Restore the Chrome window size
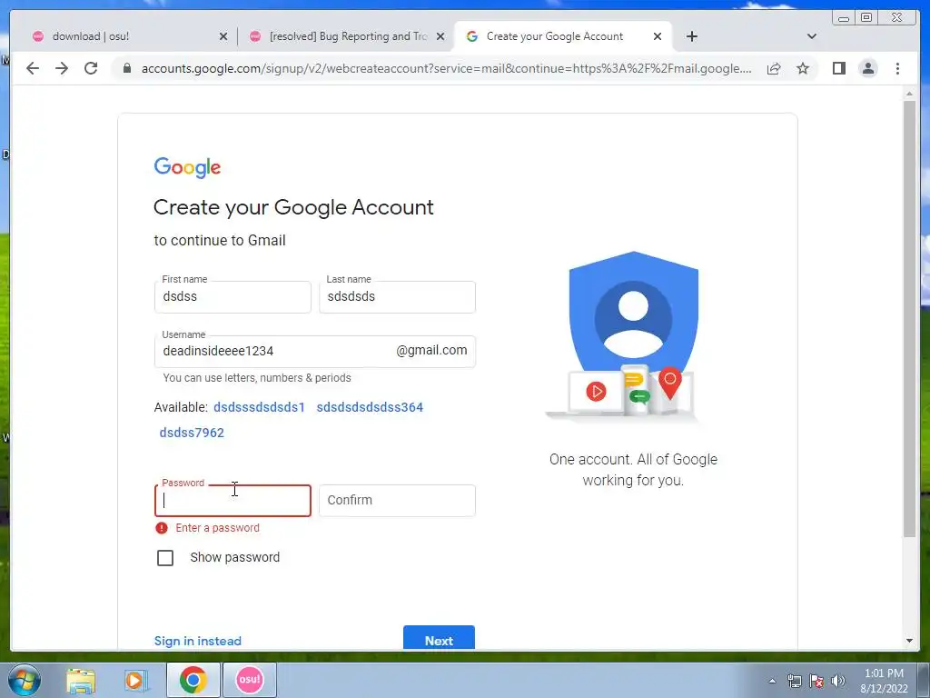930x698 pixels. (866, 18)
